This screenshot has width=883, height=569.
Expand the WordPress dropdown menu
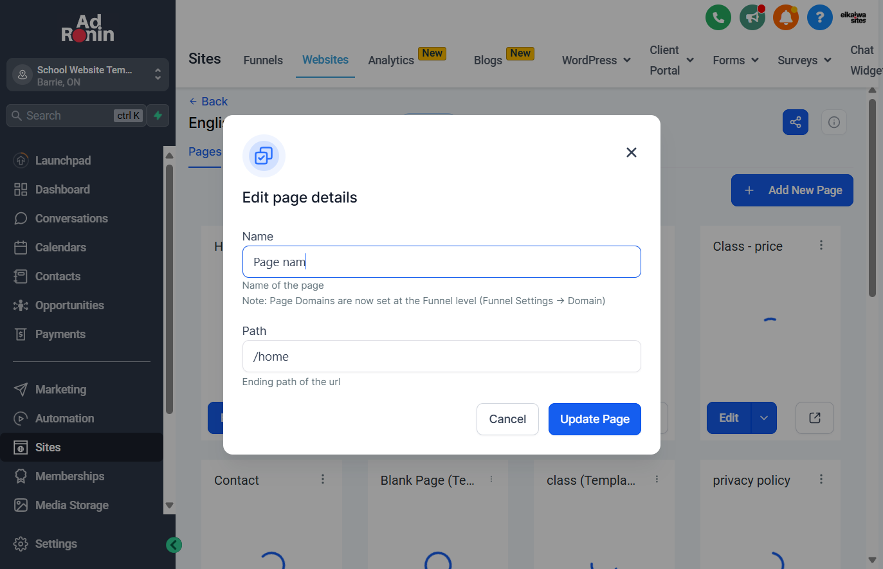pos(596,60)
